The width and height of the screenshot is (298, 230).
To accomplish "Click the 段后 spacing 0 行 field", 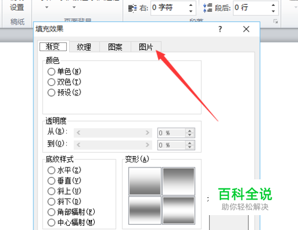I will 251,8.
